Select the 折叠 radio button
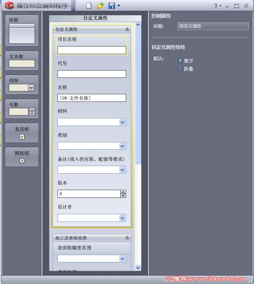Screen dimensions: 254x284 (180, 69)
